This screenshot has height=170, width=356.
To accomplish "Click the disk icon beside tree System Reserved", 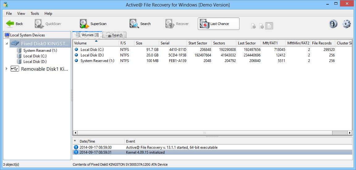I will (x=19, y=51).
